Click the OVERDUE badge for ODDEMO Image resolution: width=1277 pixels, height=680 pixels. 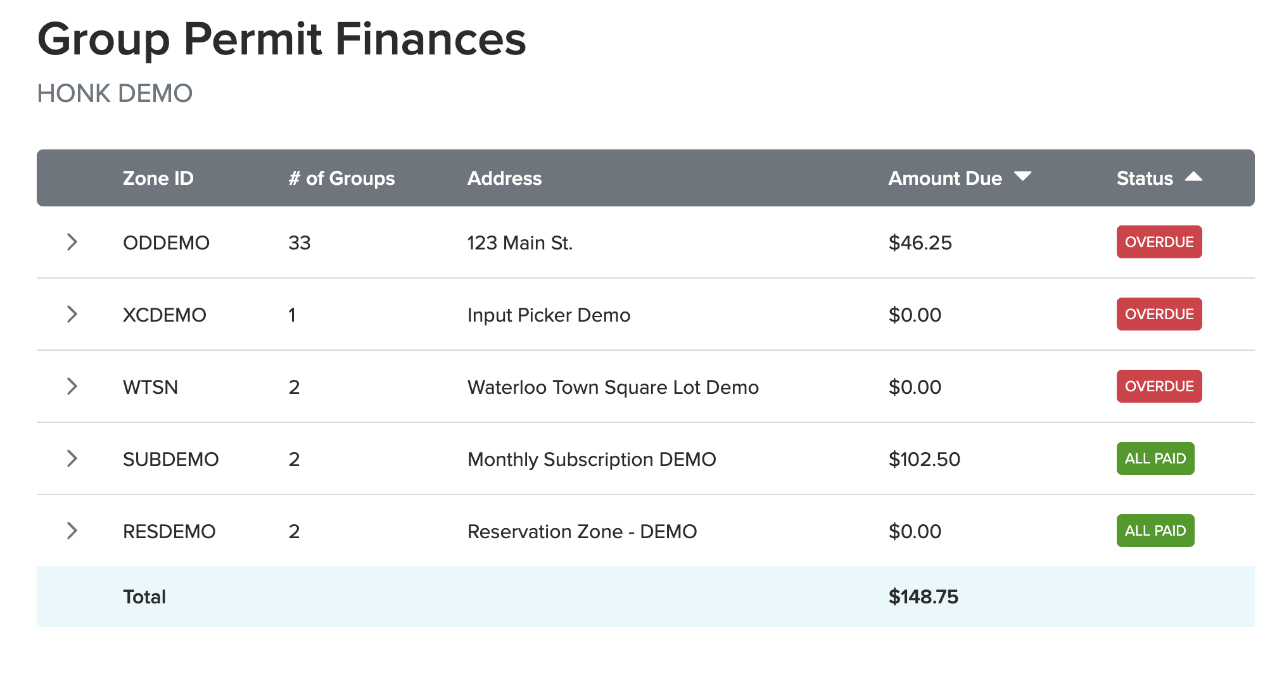[1159, 242]
